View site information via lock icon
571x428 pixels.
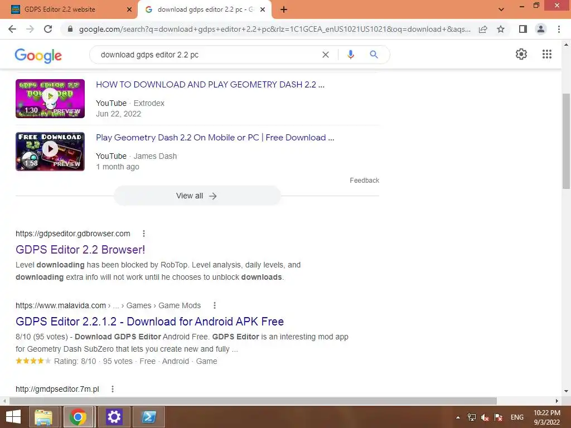pyautogui.click(x=70, y=29)
